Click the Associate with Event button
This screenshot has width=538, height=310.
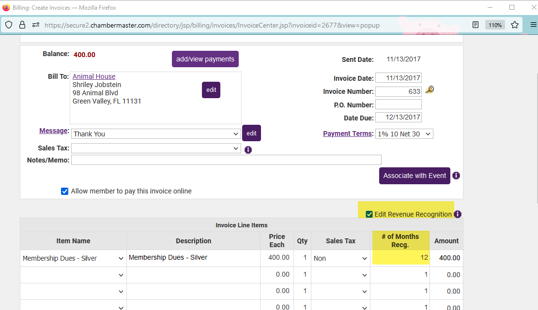[415, 176]
